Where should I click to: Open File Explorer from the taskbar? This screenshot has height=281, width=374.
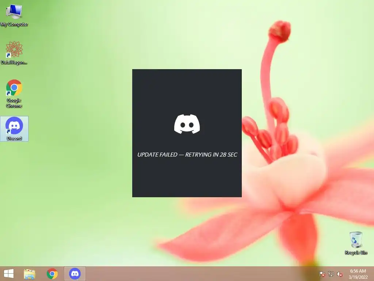30,274
